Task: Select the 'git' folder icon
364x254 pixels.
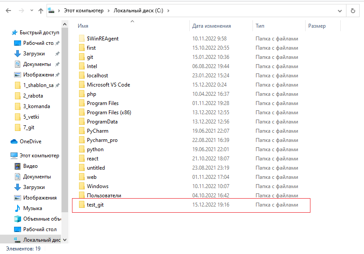Action: click(82, 57)
